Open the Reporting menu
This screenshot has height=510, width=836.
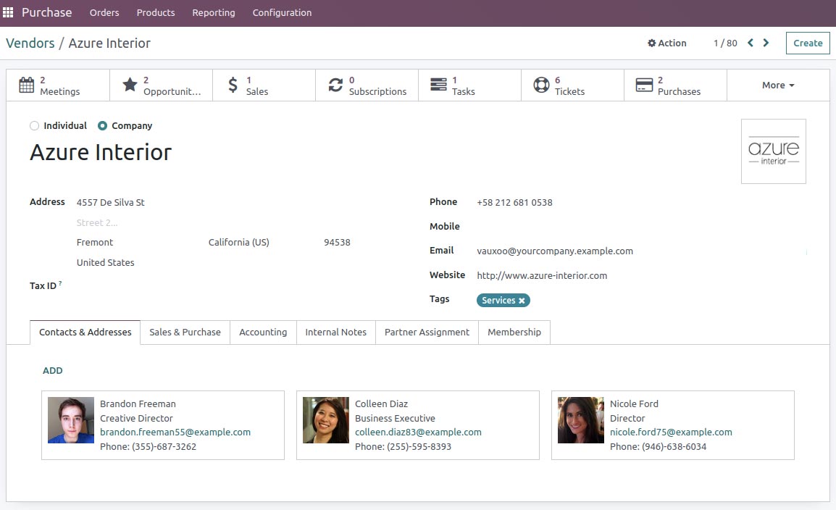pyautogui.click(x=213, y=12)
